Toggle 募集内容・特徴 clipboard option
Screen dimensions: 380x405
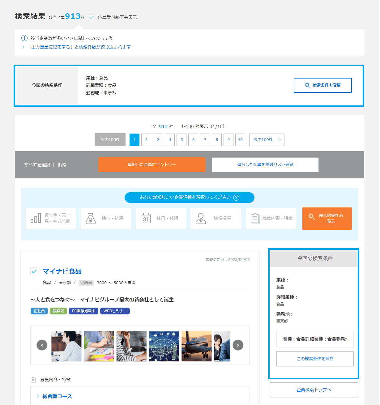pyautogui.click(x=271, y=219)
